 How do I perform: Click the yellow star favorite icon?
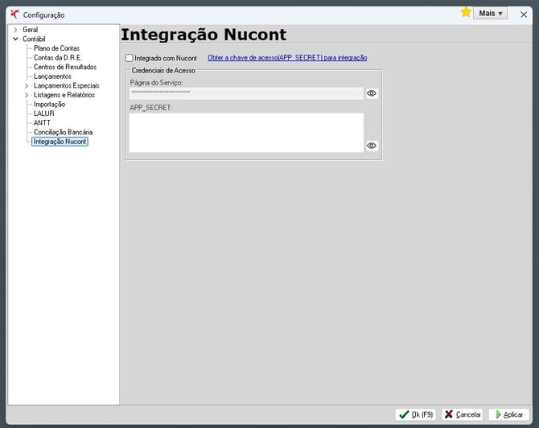point(466,13)
